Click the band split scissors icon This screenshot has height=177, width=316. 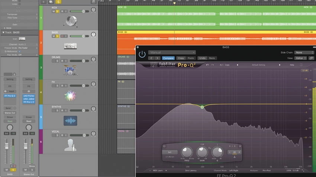(234, 157)
